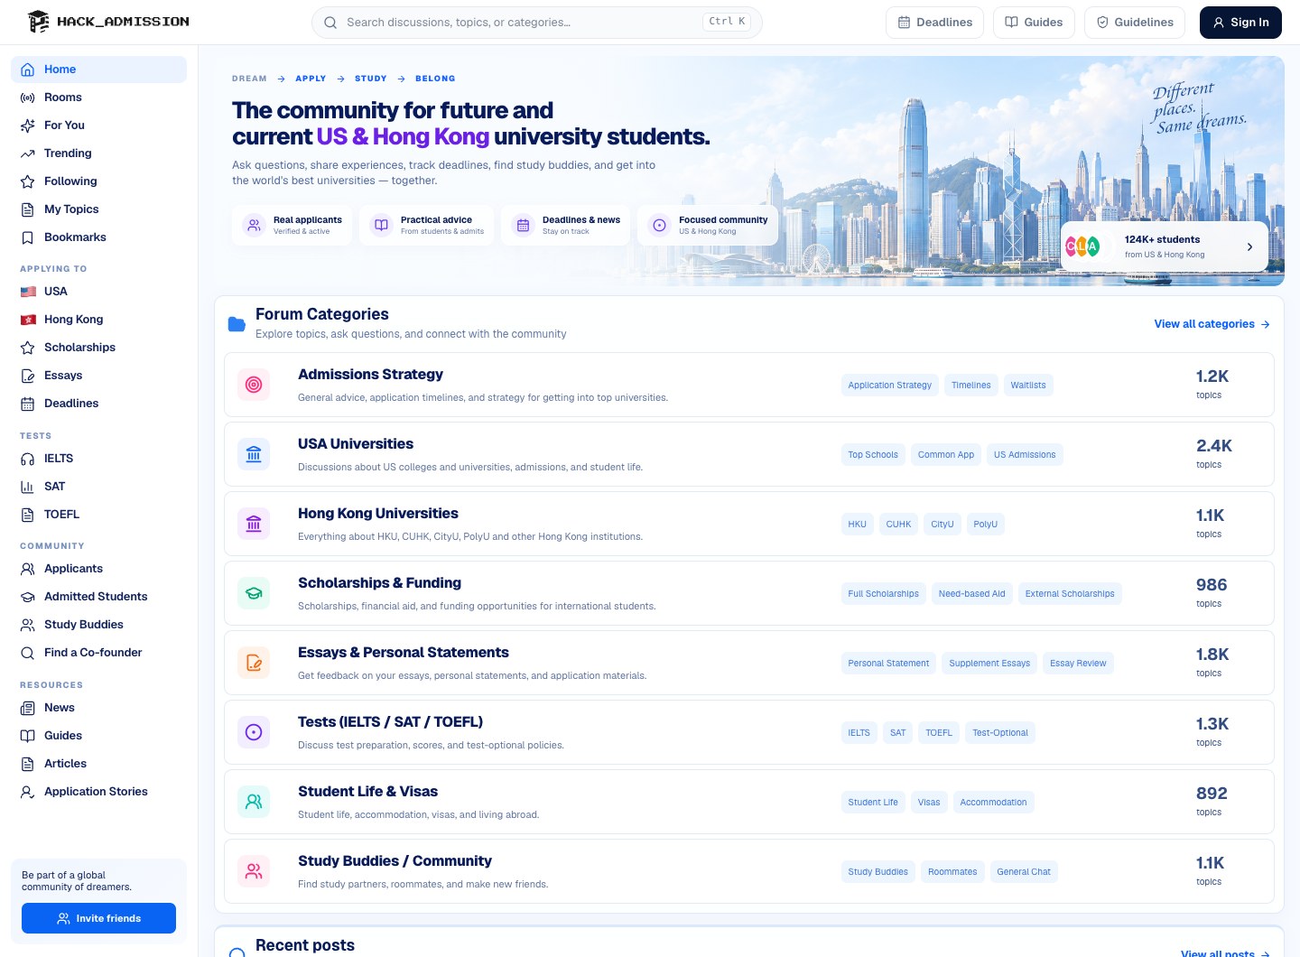
Task: Click the Hack_Admission logo icon
Action: [38, 22]
